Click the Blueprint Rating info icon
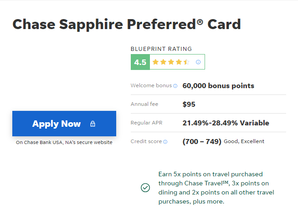 198,62
